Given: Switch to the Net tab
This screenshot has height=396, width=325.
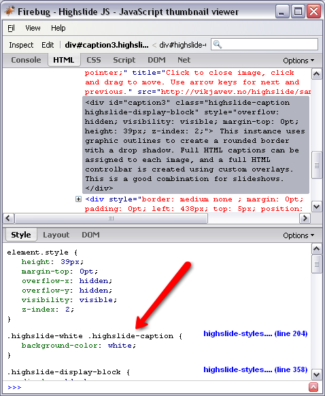Looking at the screenshot, I should 184,60.
